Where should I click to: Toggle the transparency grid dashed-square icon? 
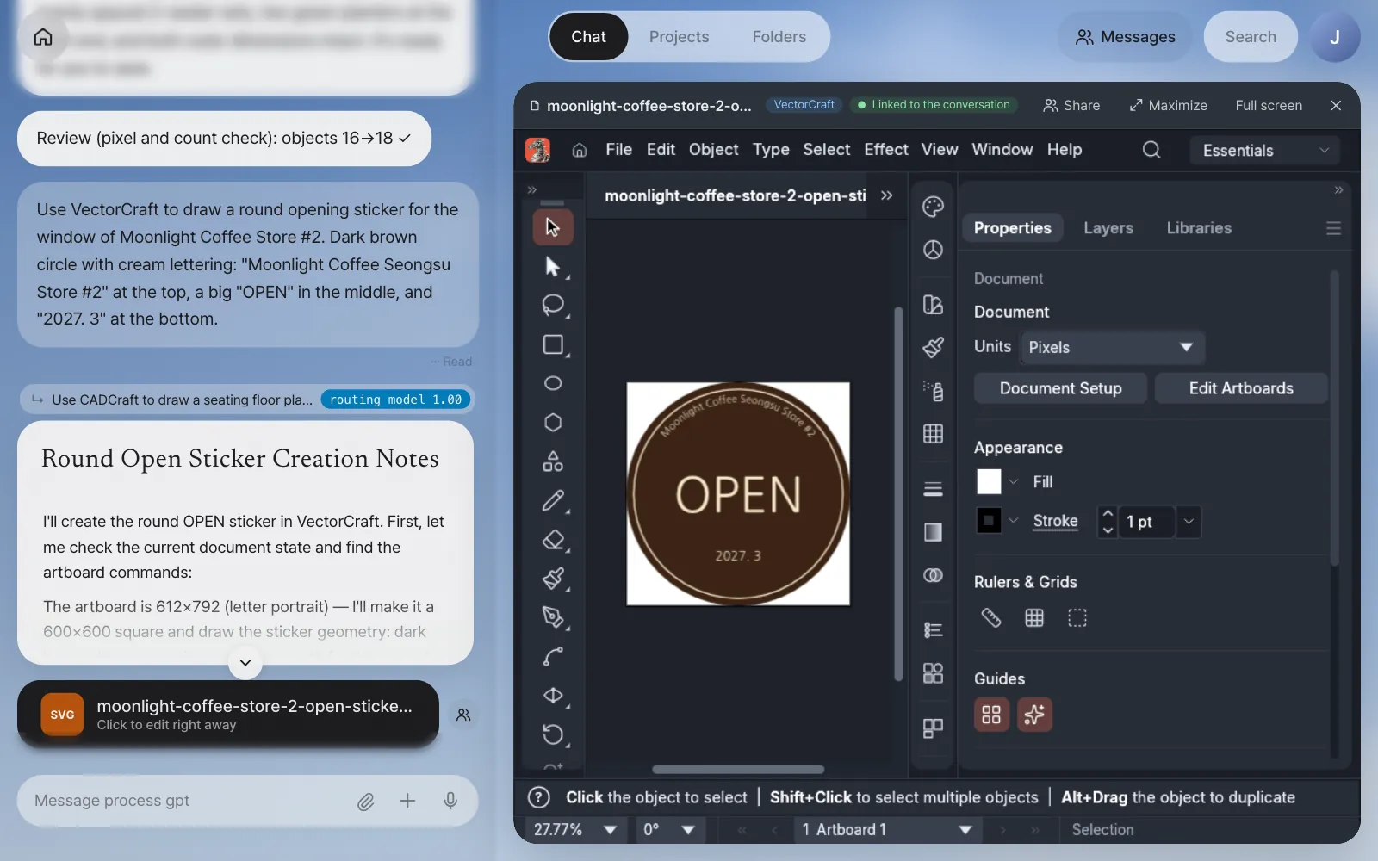coord(1077,617)
